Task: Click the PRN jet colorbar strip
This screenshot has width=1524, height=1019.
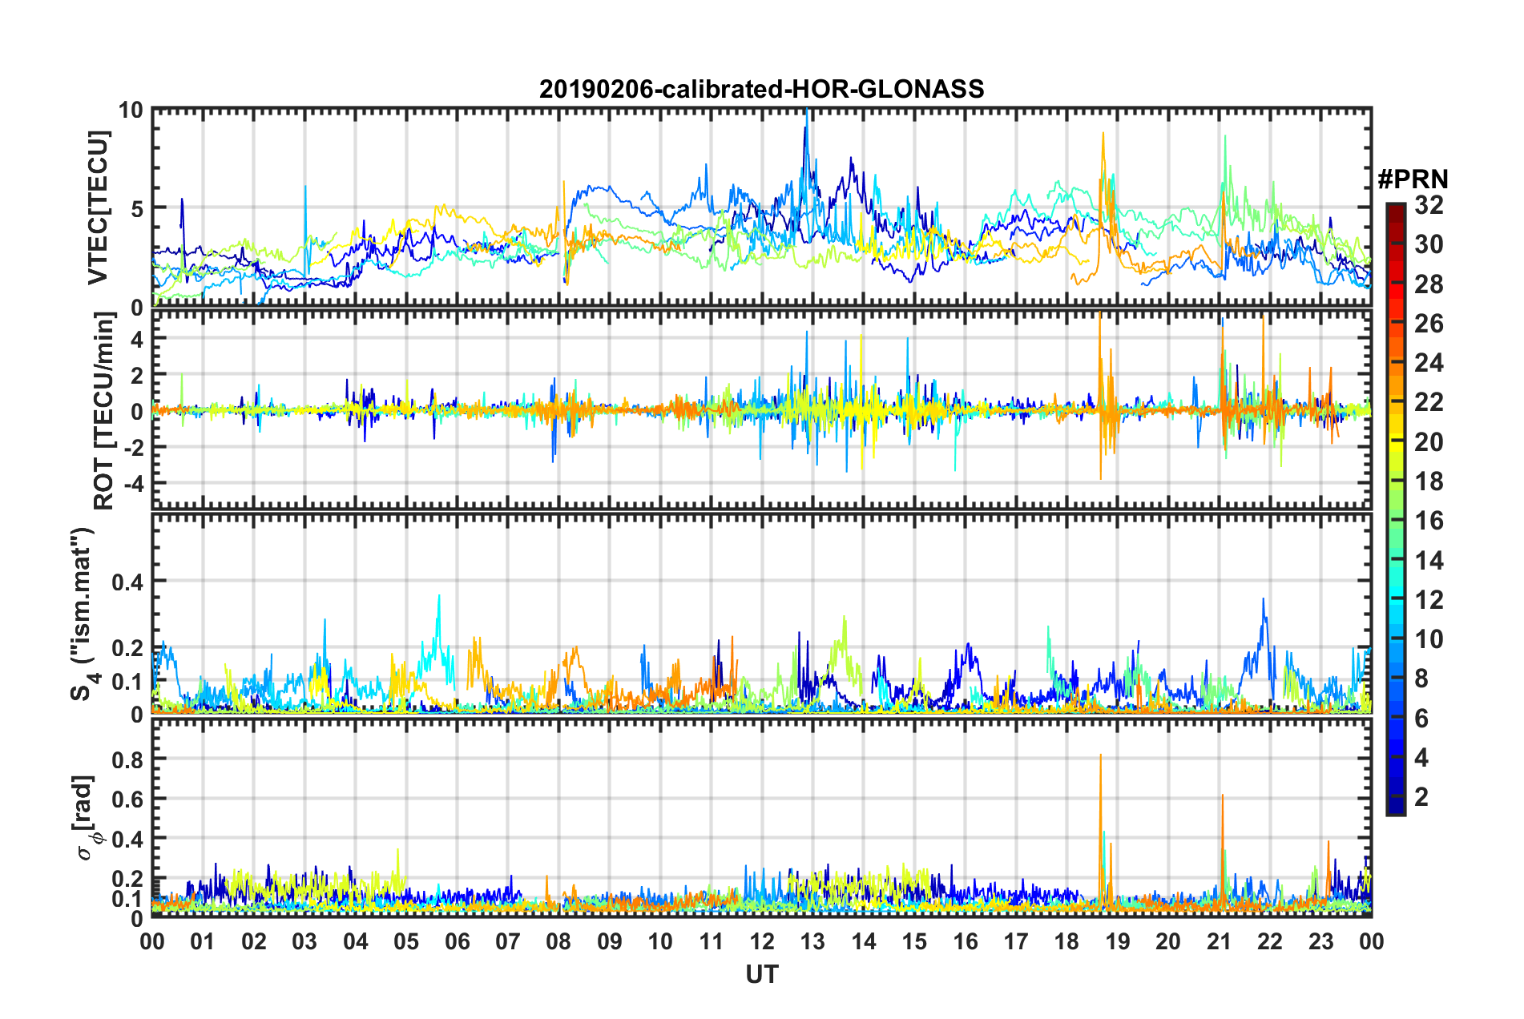Action: coord(1396,509)
